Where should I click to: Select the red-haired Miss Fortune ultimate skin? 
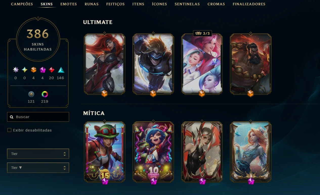point(104,64)
